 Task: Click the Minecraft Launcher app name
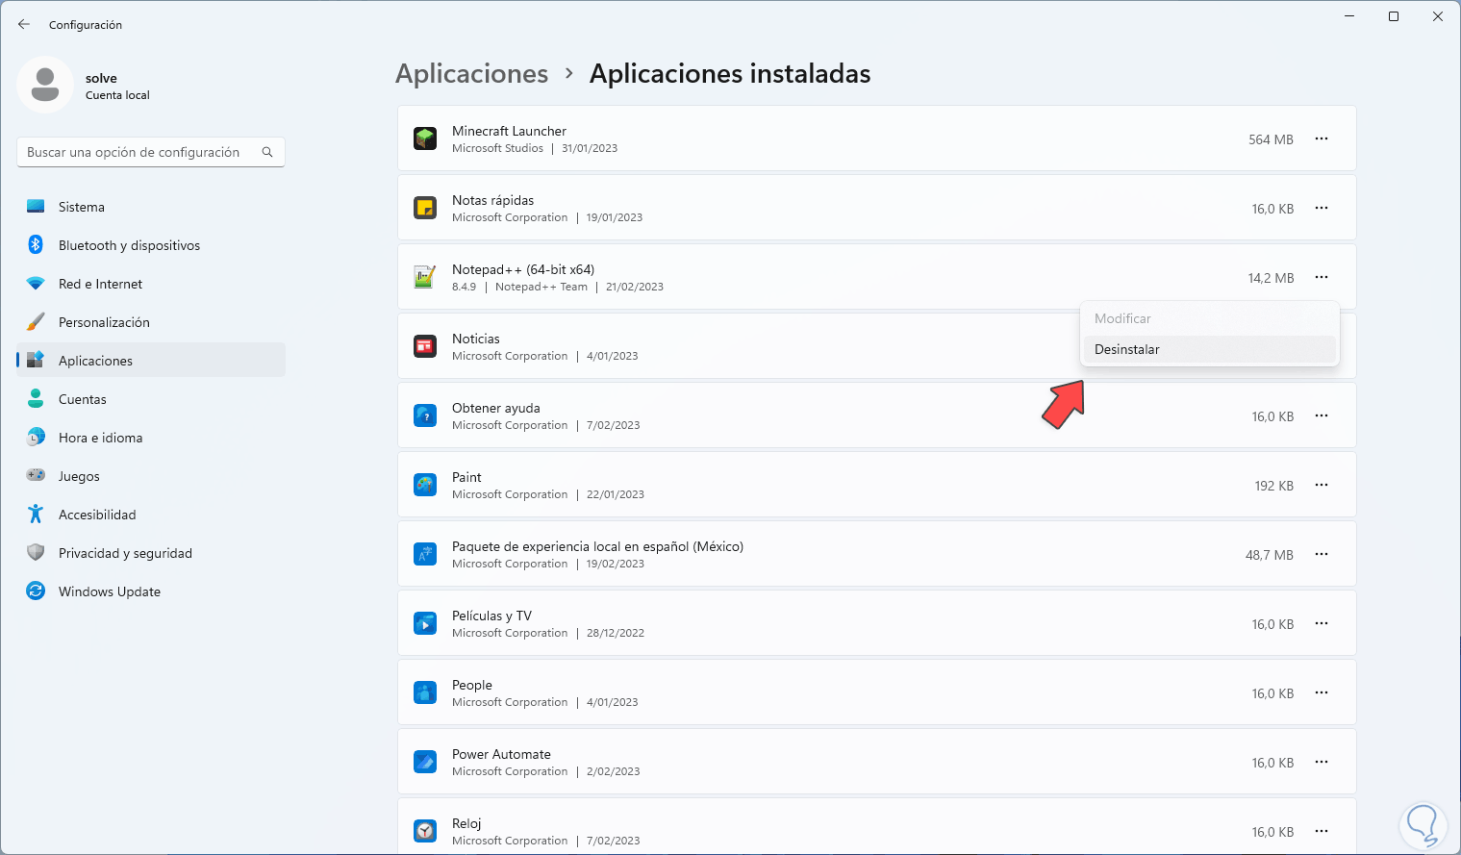tap(509, 131)
